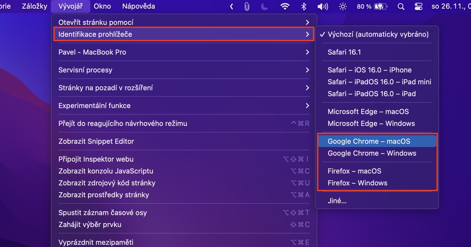Choose Zobrazit prostředky stránky

point(184,195)
